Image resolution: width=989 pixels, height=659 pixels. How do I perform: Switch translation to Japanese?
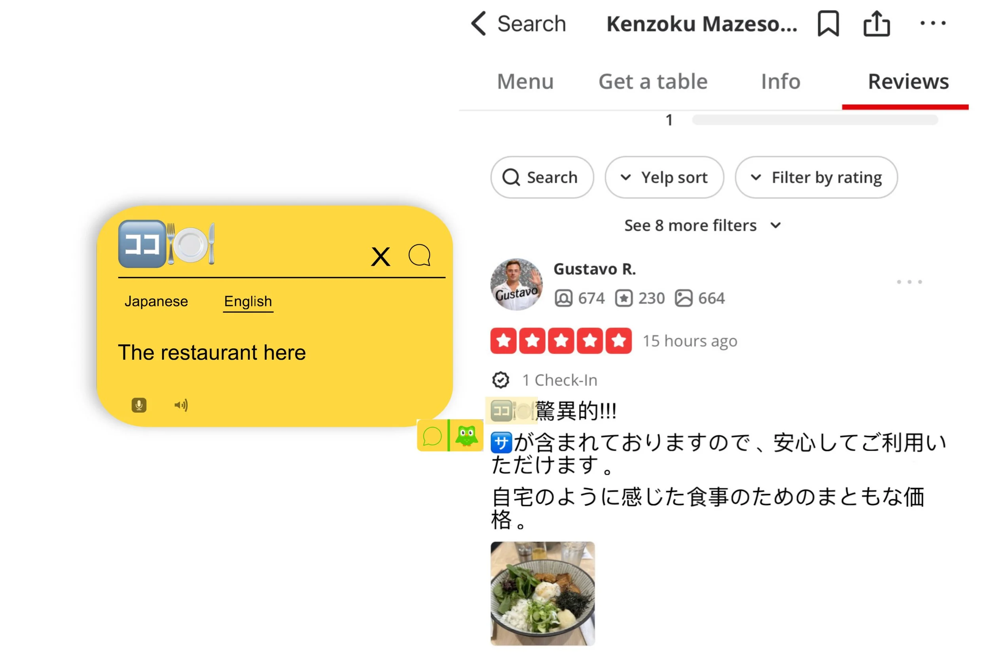coord(156,301)
